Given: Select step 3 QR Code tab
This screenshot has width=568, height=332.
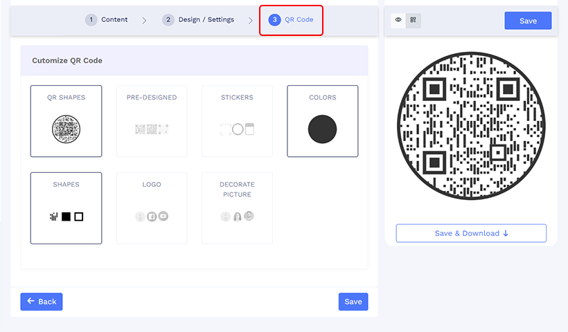Looking at the screenshot, I should pyautogui.click(x=291, y=19).
